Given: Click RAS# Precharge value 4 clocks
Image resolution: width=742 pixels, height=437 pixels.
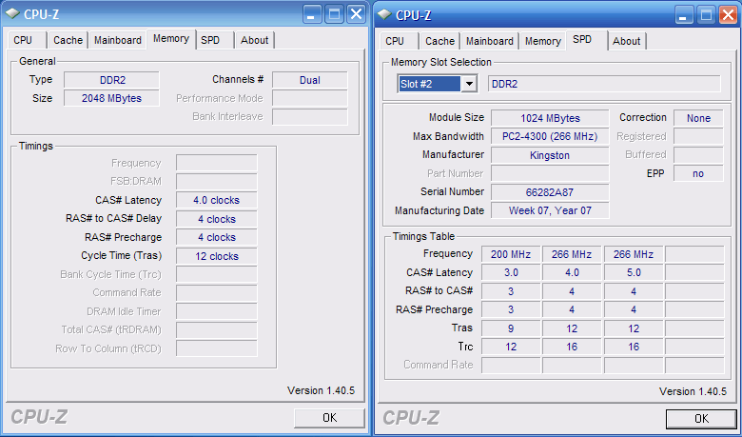Looking at the screenshot, I should (217, 237).
